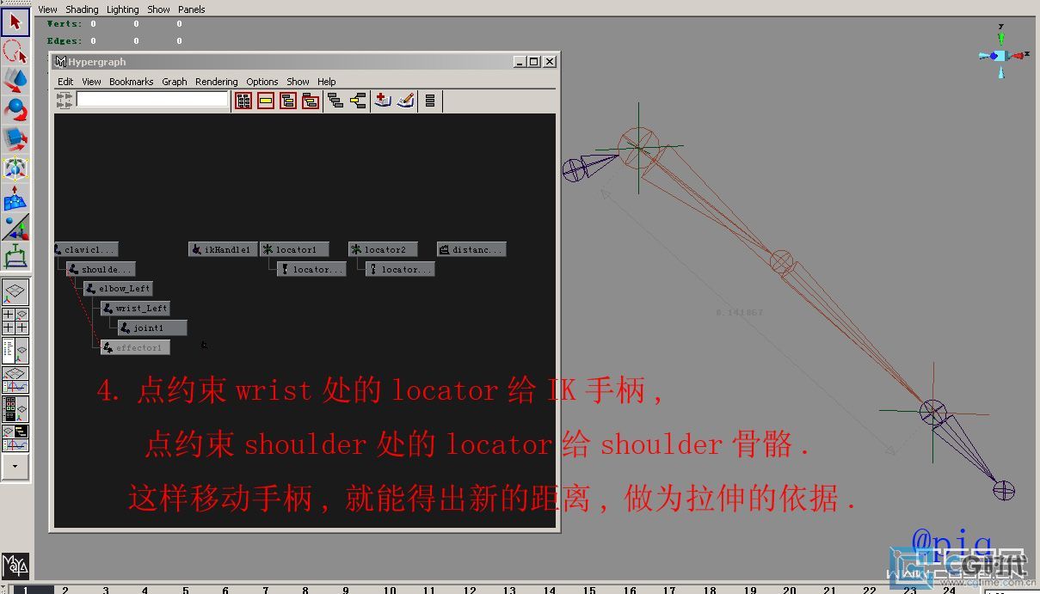
Task: Select the shoulde... joint node
Action: 101,269
